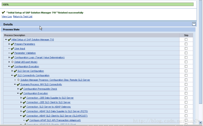Tick Skip checkbox for Initial Setup of SAP Solution Manager 710 row
This screenshot has height=126, width=203.
click(186, 40)
